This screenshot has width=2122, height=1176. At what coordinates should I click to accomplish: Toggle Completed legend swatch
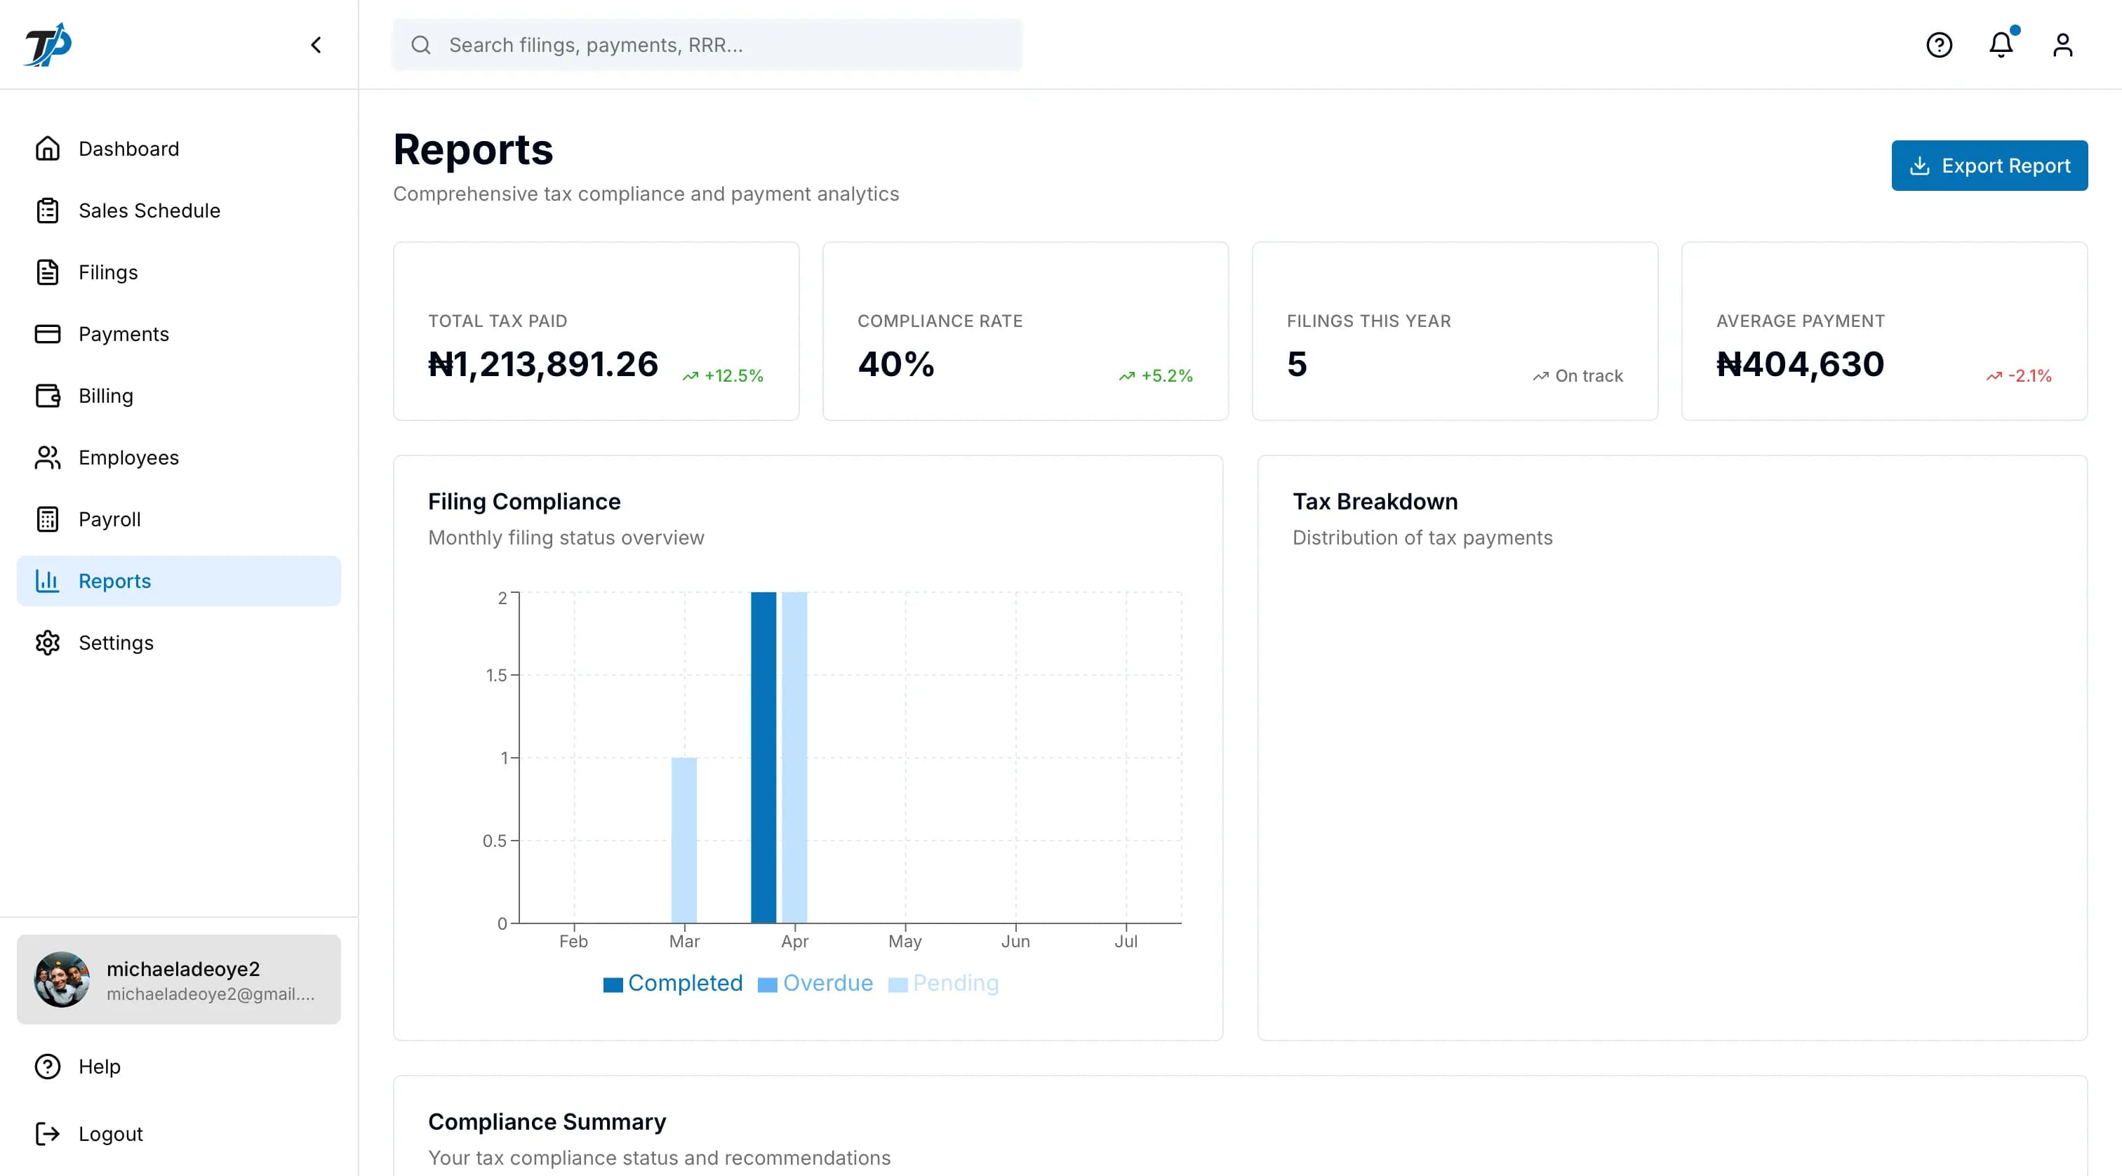(x=613, y=984)
